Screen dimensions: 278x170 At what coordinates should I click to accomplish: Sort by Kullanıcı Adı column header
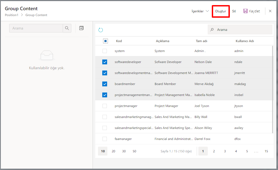click(x=245, y=41)
